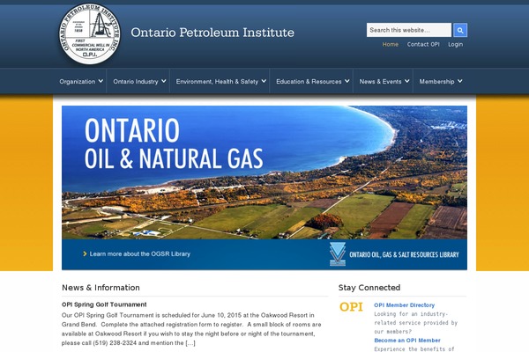The width and height of the screenshot is (529, 352).
Task: Click the yellow OPI logo under Stay Connected
Action: 351,307
